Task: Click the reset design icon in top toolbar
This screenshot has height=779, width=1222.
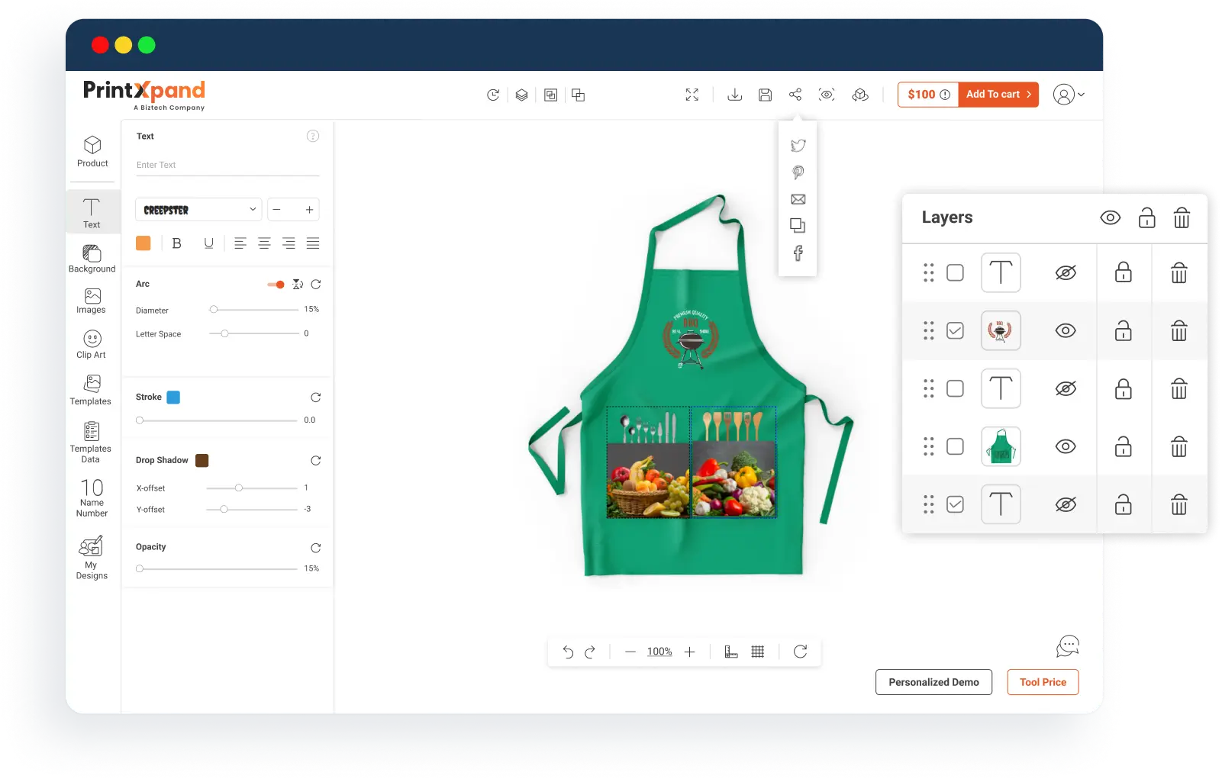Action: click(493, 95)
